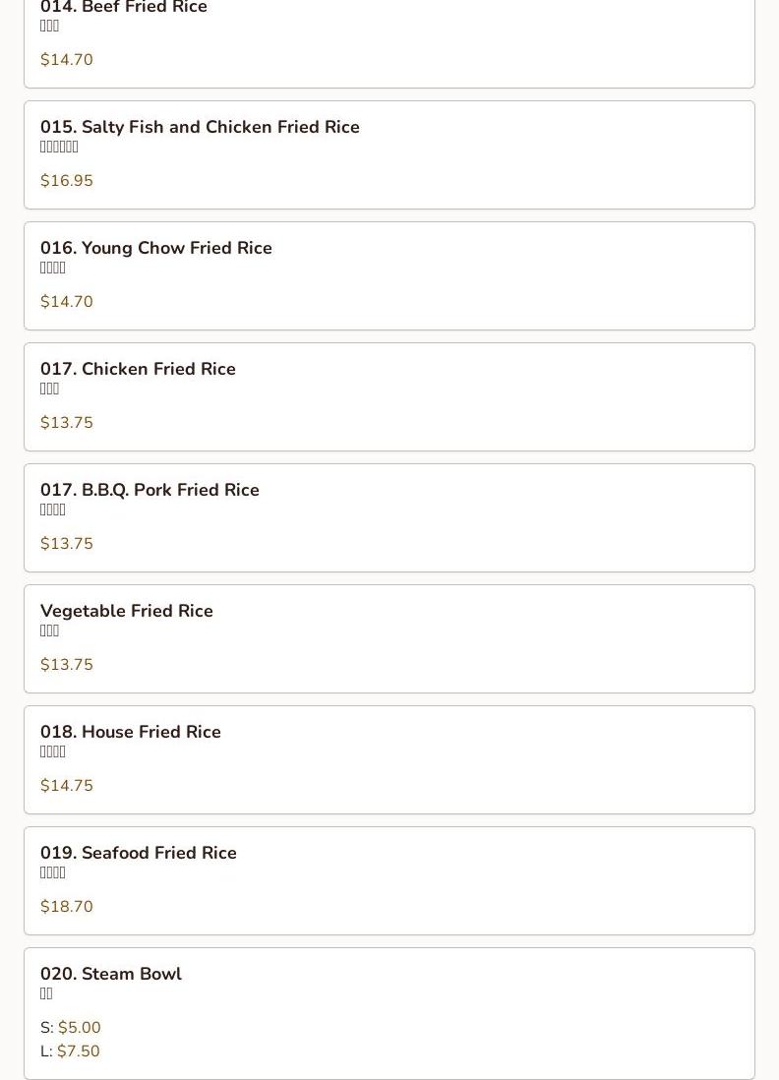Image resolution: width=779 pixels, height=1080 pixels.
Task: Select 017. B.B.Q. Pork Fried Rice
Action: click(x=150, y=490)
